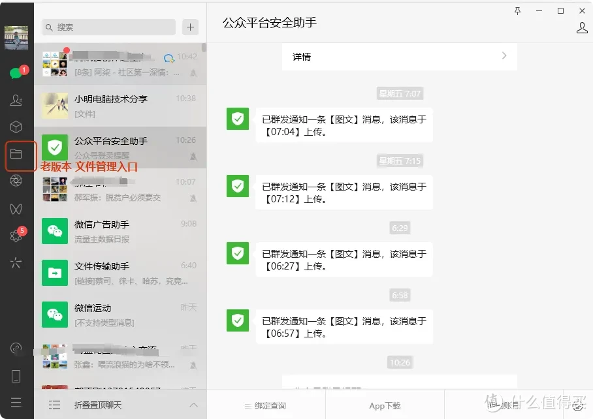Click the mobile phone icon in sidebar
The image size is (593, 419).
tap(16, 376)
